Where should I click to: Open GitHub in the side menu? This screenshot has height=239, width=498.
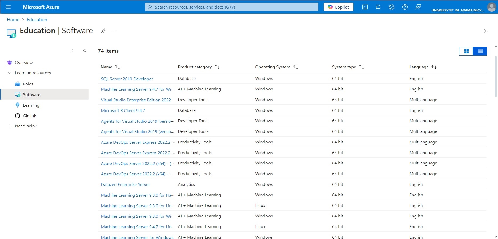pos(30,116)
